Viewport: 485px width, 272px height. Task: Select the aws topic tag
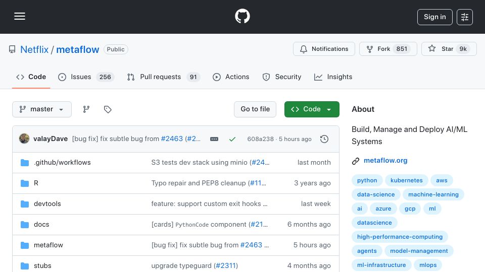coord(442,180)
